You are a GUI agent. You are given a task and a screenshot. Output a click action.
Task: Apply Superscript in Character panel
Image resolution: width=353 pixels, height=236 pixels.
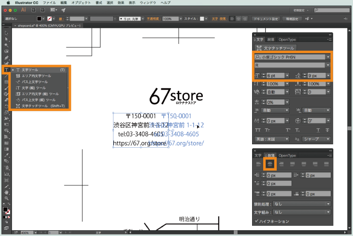tap(288, 130)
